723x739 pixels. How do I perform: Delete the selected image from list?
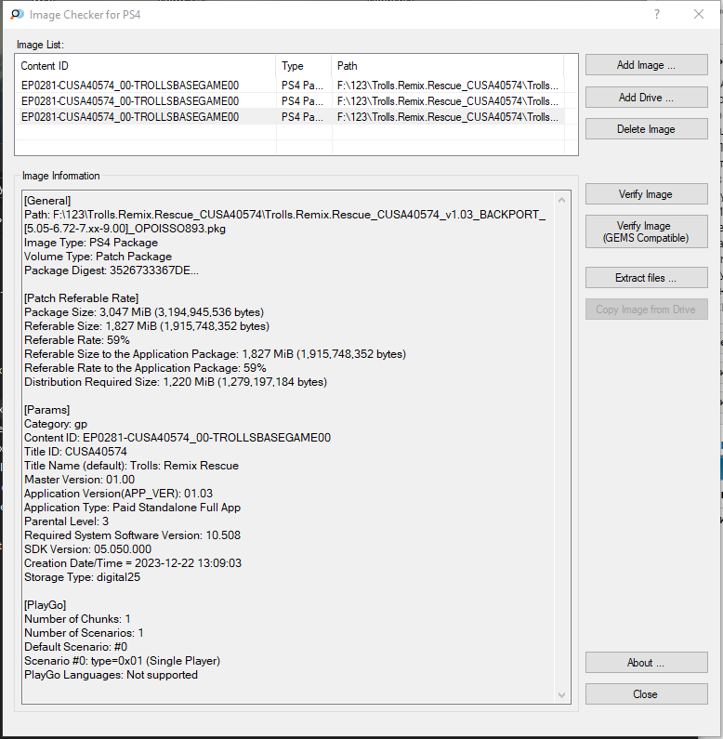646,128
